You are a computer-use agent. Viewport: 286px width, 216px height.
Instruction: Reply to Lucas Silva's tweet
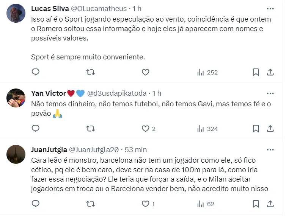click(x=35, y=72)
